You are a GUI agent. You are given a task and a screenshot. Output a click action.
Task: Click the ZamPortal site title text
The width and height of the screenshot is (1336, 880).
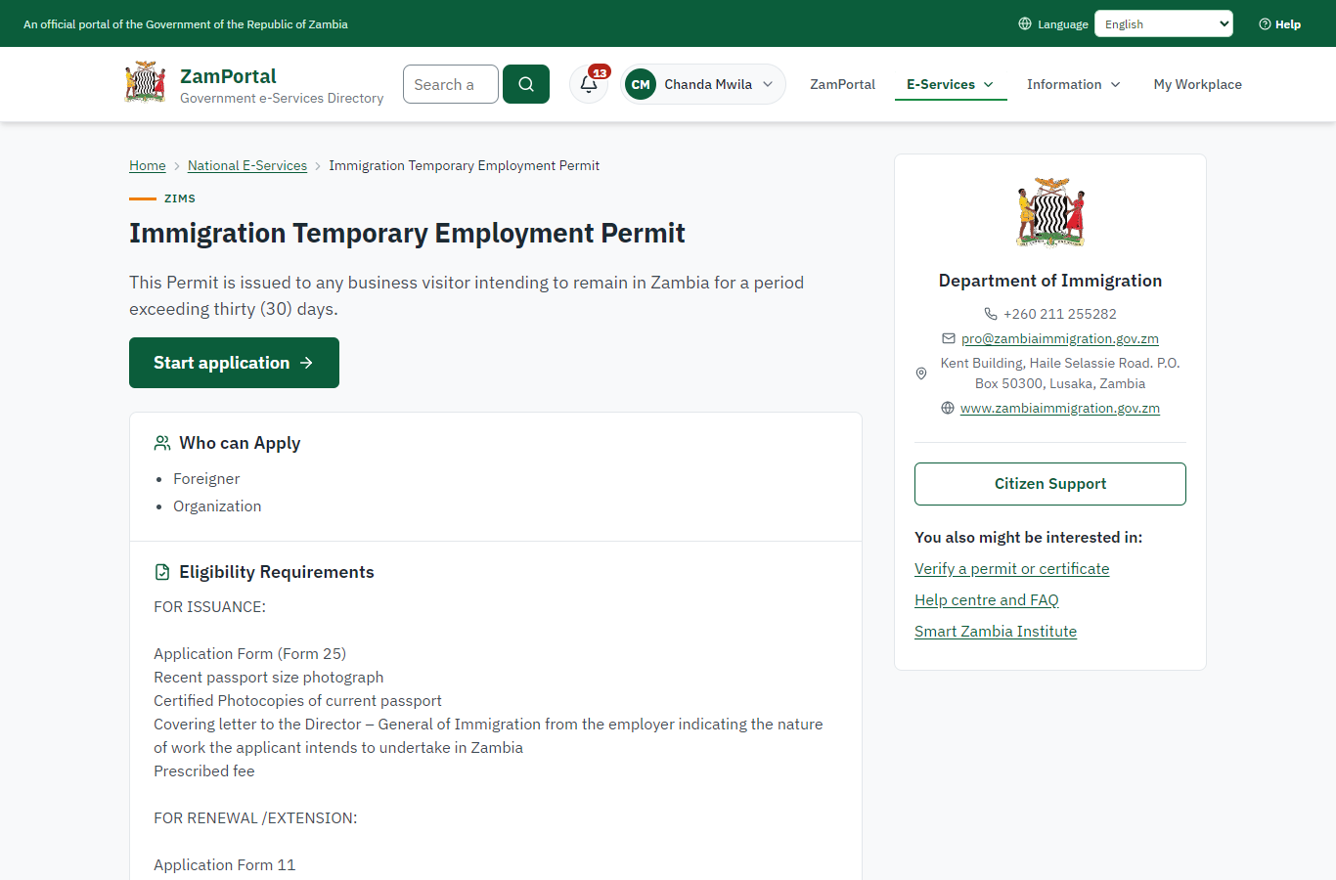228,76
